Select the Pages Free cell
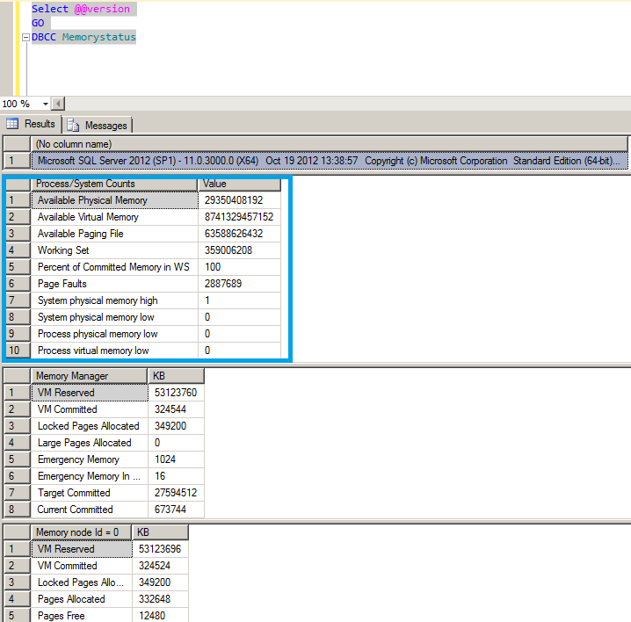Screen dimensions: 631x622 coord(81,616)
